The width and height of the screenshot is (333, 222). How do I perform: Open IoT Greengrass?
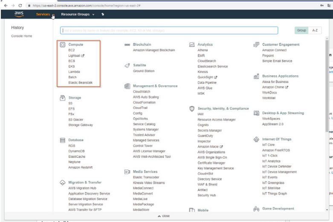tap(273, 183)
